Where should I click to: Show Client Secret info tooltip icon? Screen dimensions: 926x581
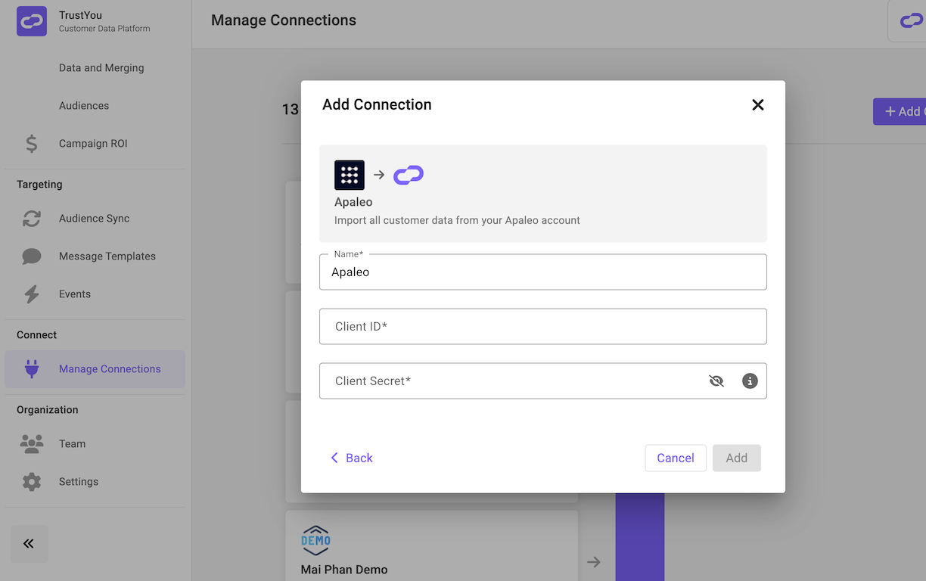tap(750, 381)
